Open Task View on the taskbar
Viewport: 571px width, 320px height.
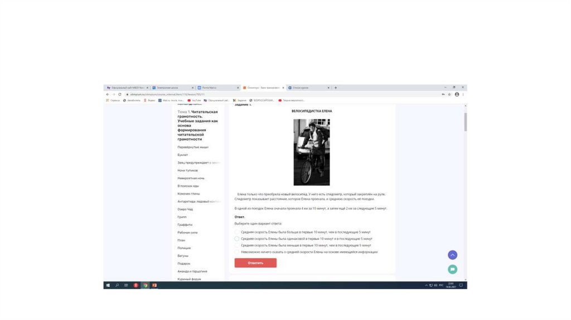coord(126,285)
